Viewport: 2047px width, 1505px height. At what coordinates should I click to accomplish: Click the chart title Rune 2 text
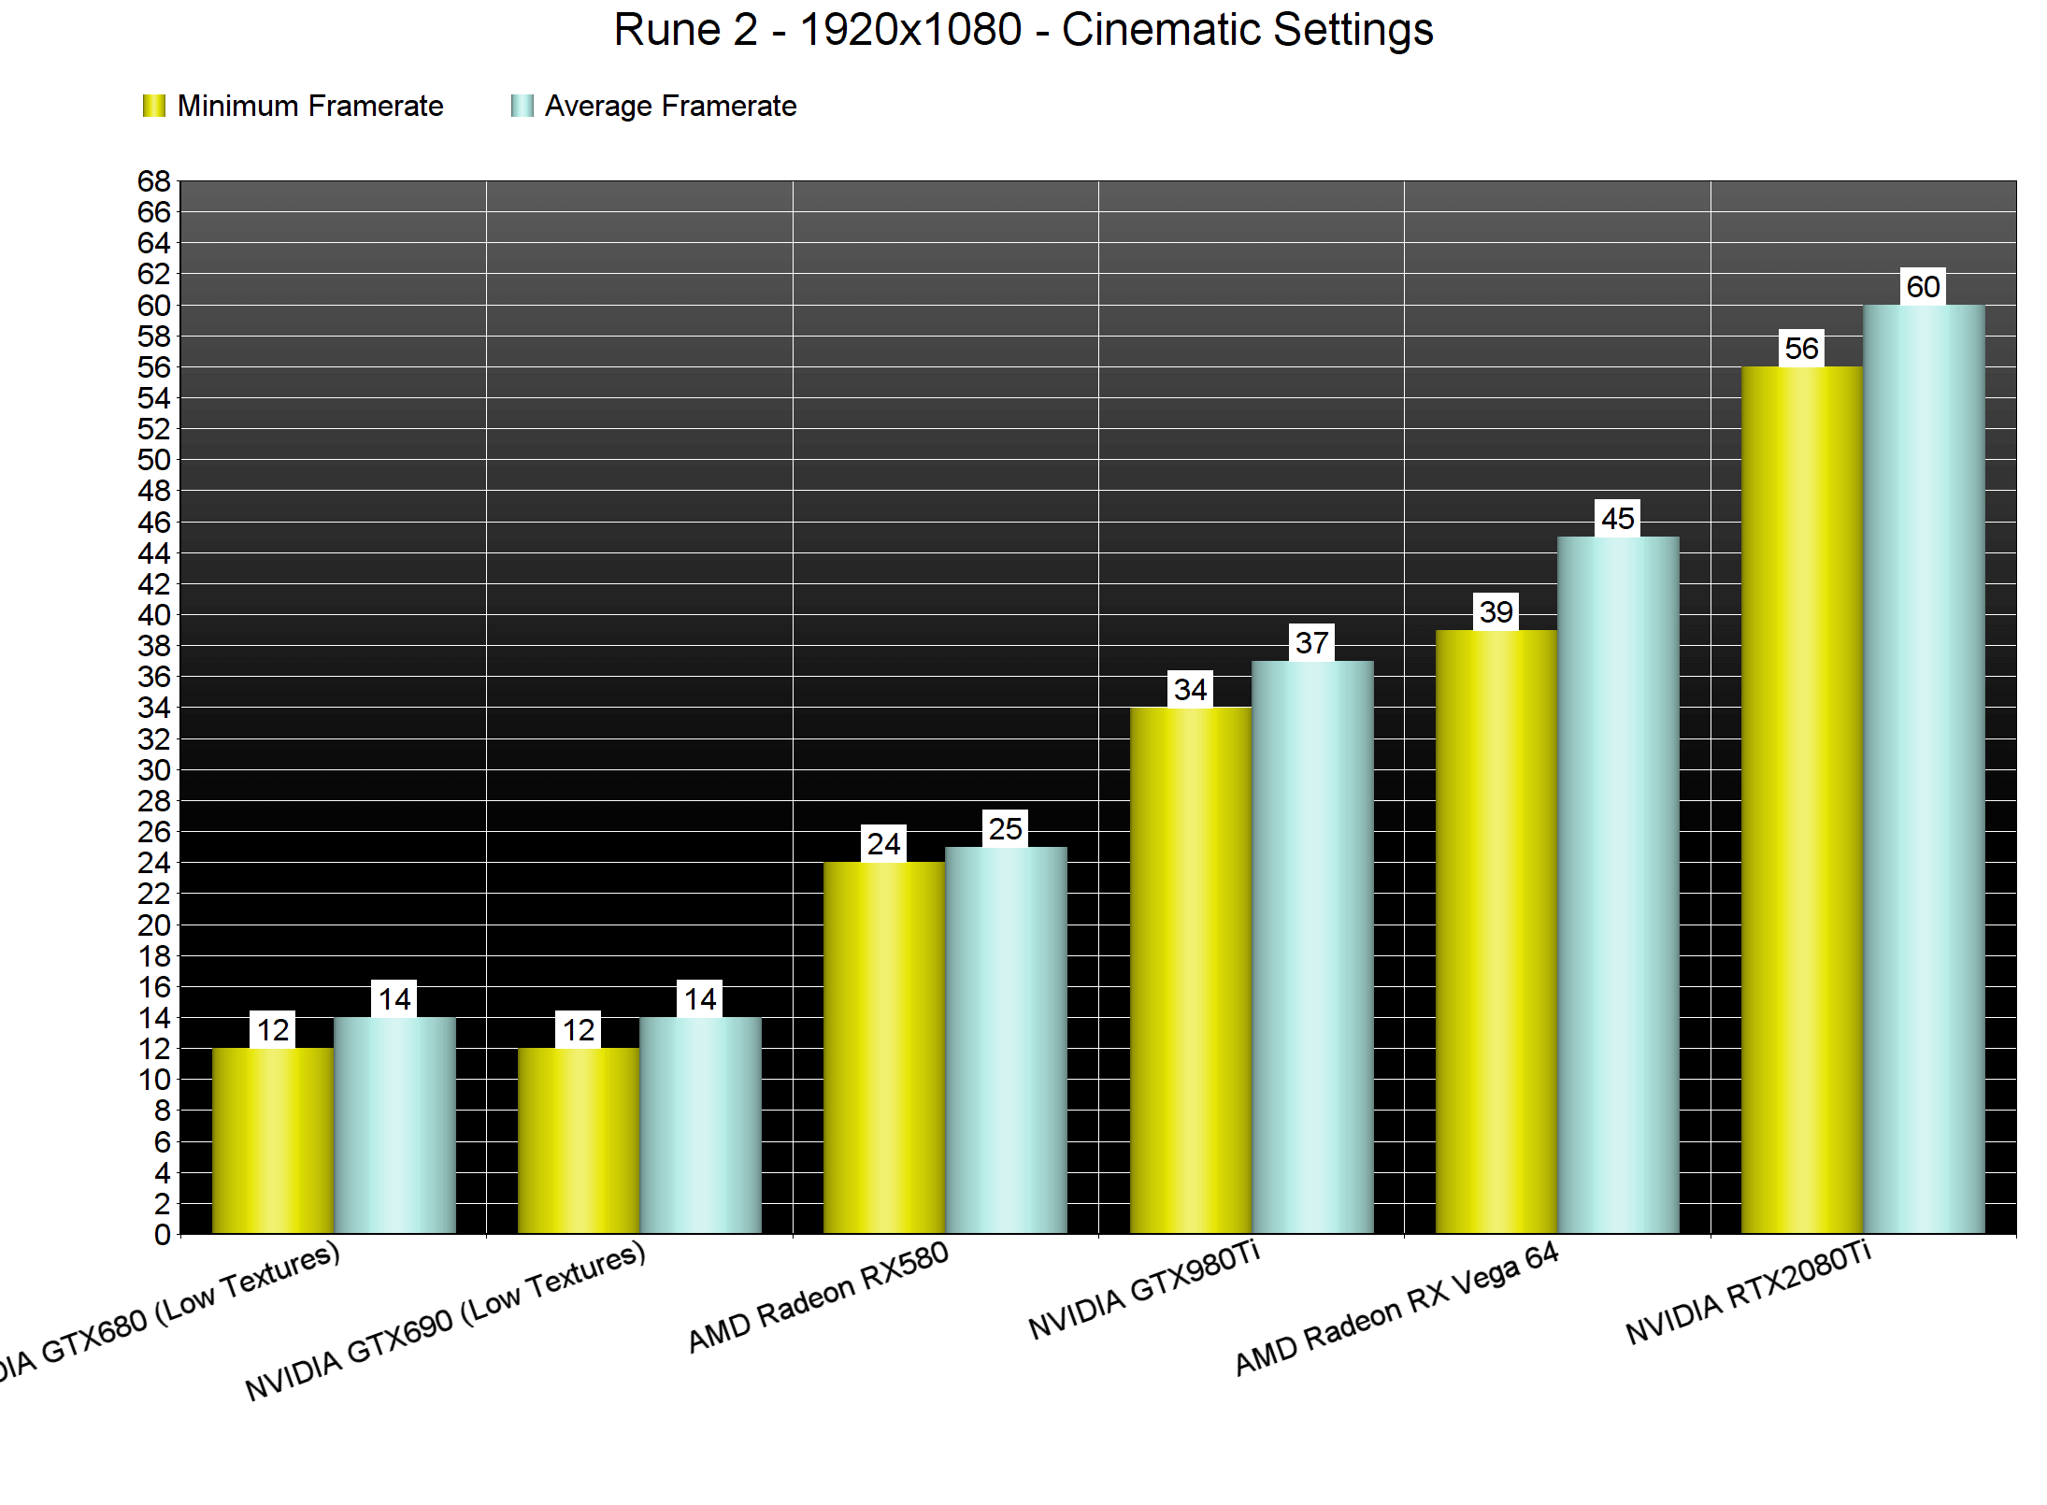coord(1023,30)
